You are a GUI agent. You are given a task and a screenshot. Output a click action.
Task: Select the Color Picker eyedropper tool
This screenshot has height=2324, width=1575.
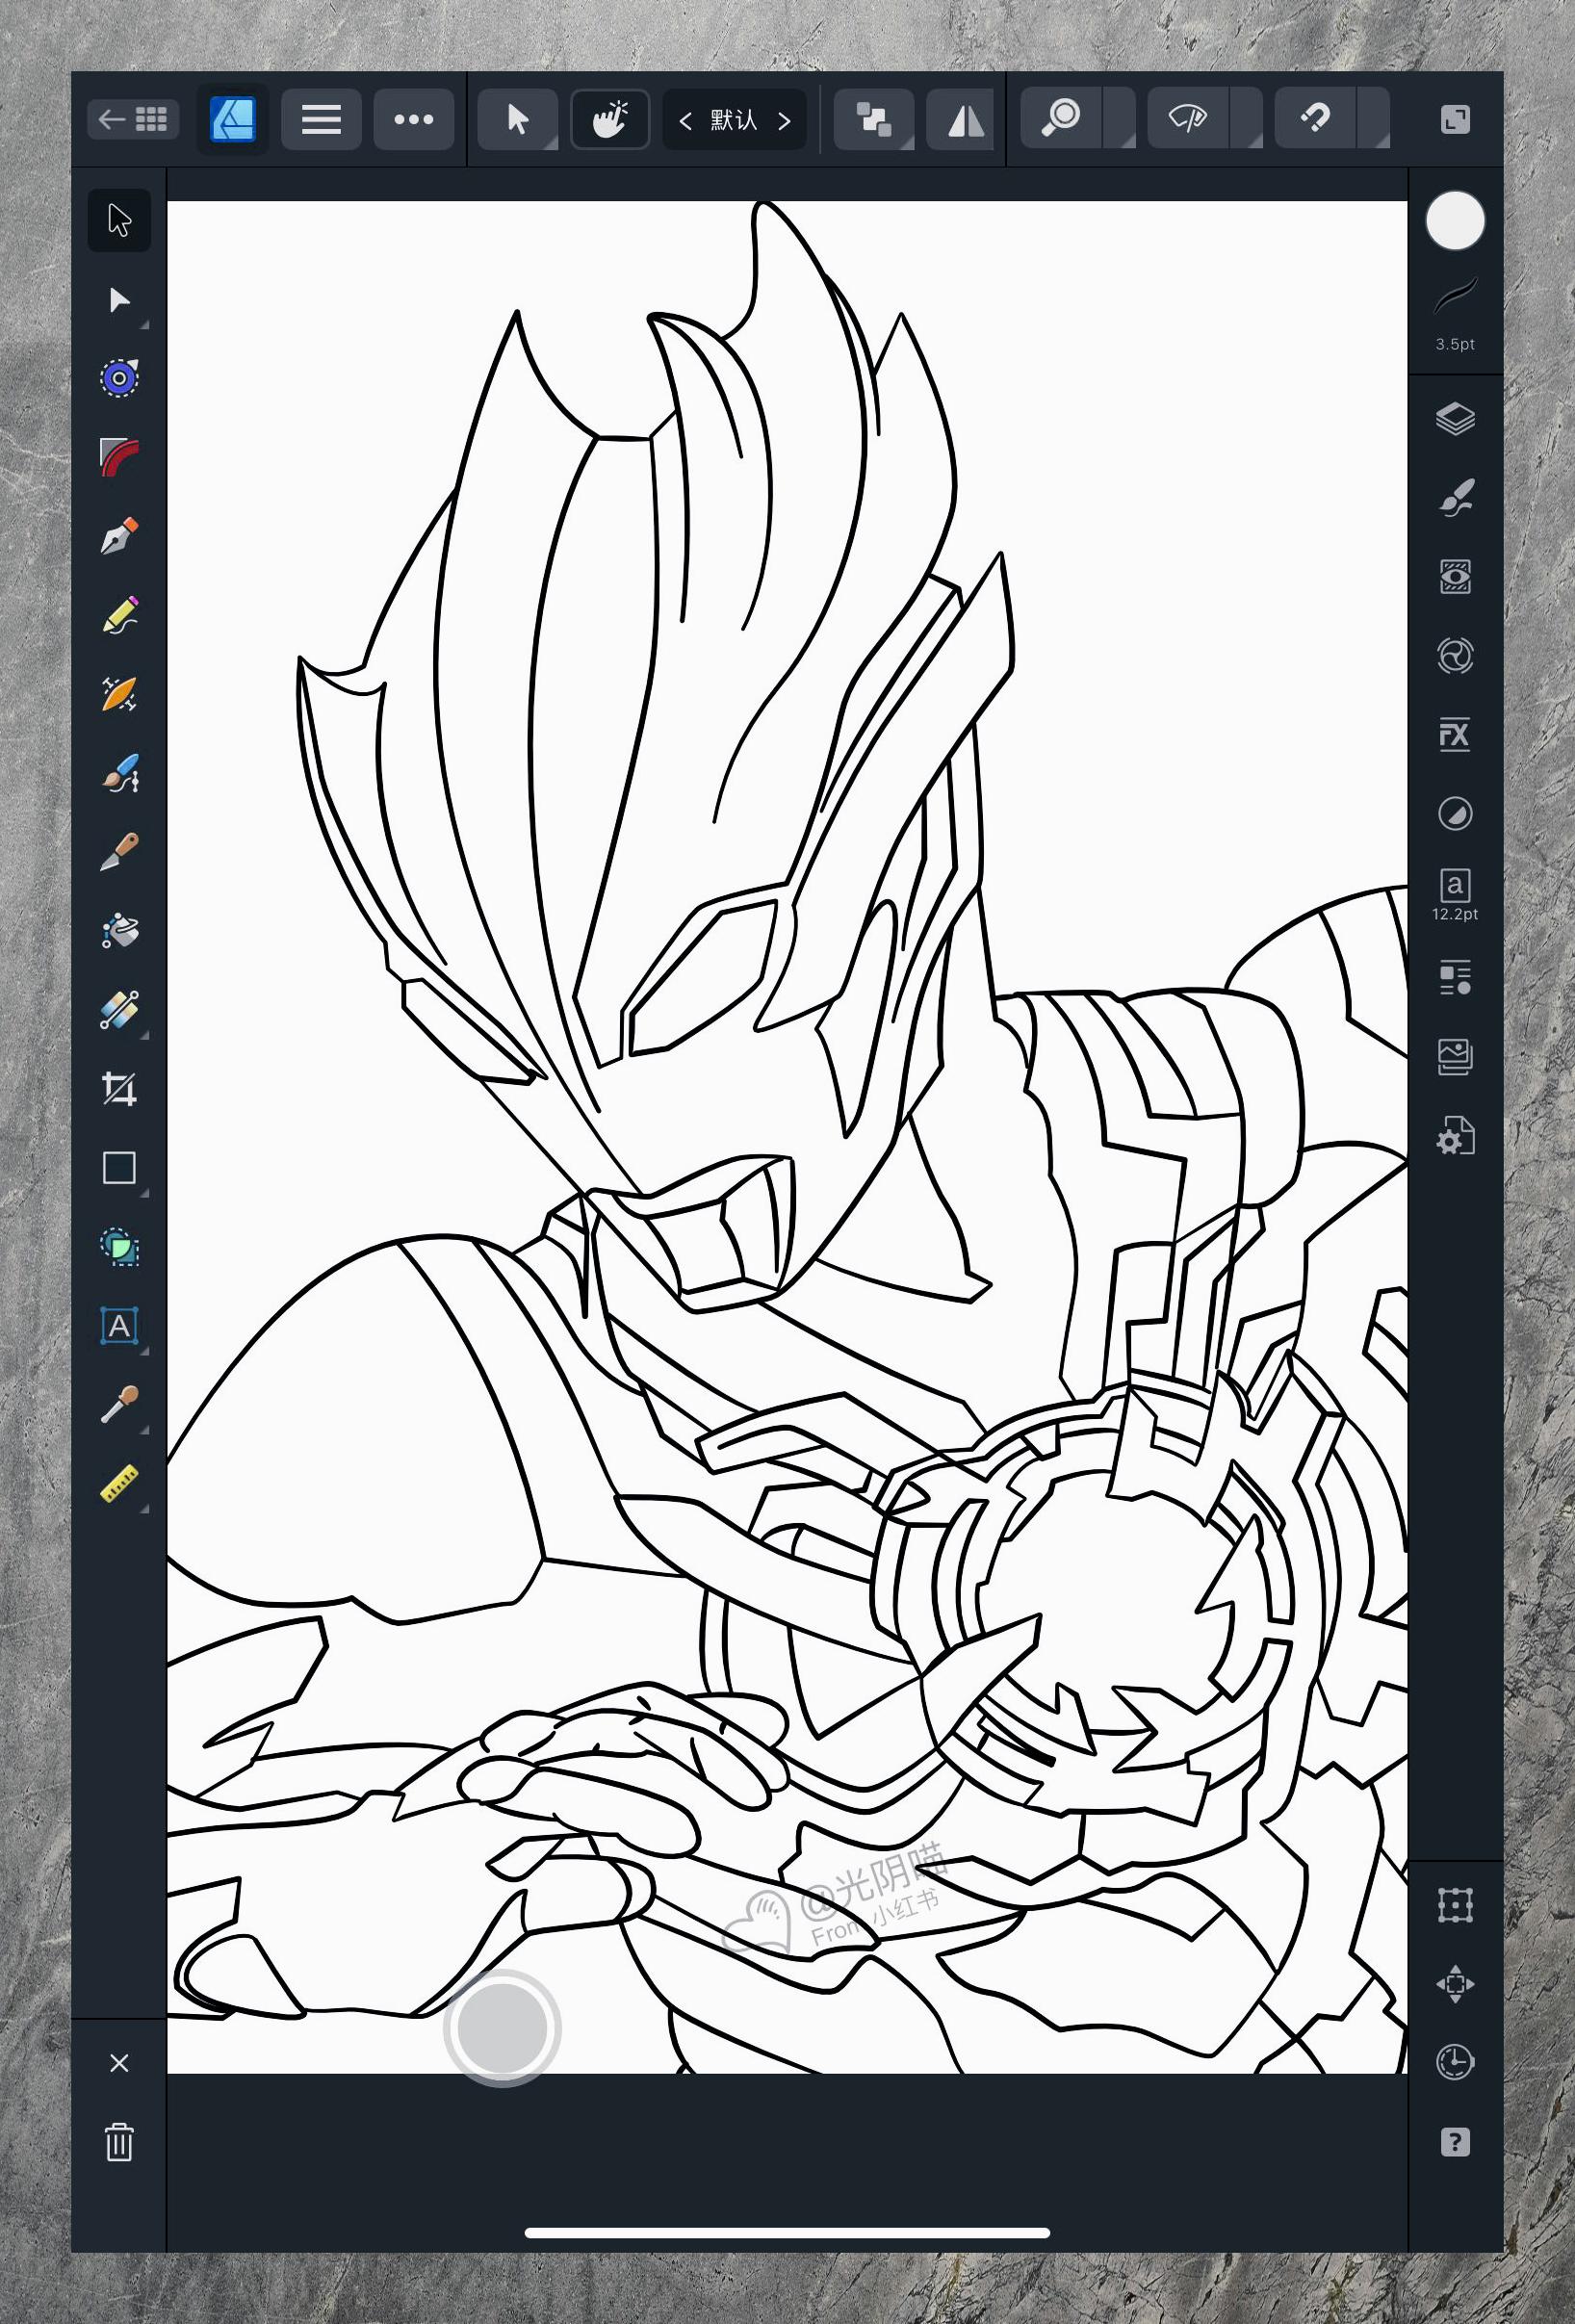coord(119,1405)
